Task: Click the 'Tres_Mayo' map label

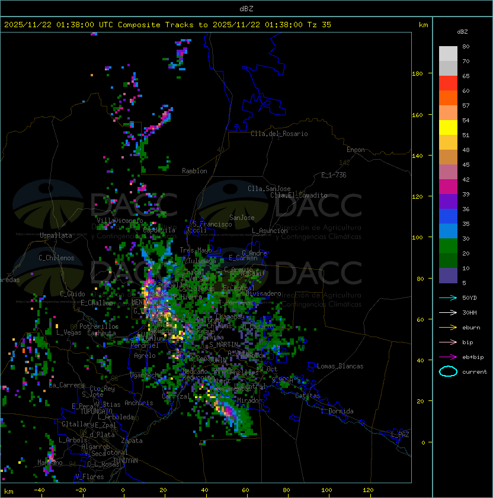Action: coord(196,250)
